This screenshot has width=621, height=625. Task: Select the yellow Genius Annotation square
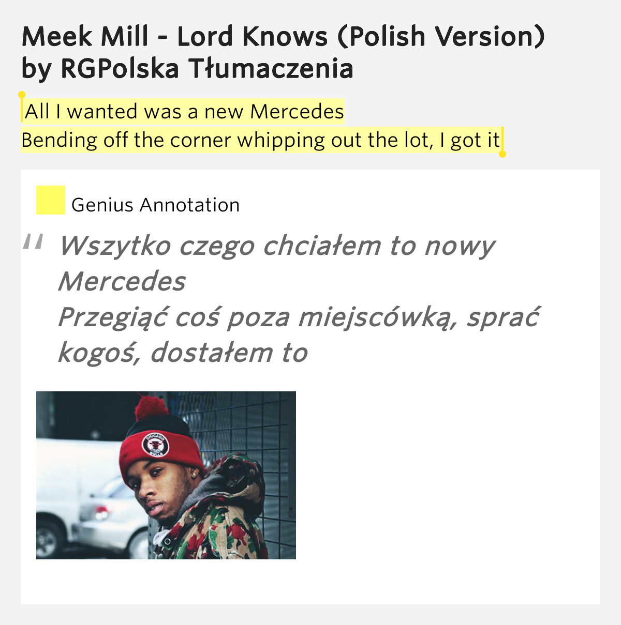point(51,200)
